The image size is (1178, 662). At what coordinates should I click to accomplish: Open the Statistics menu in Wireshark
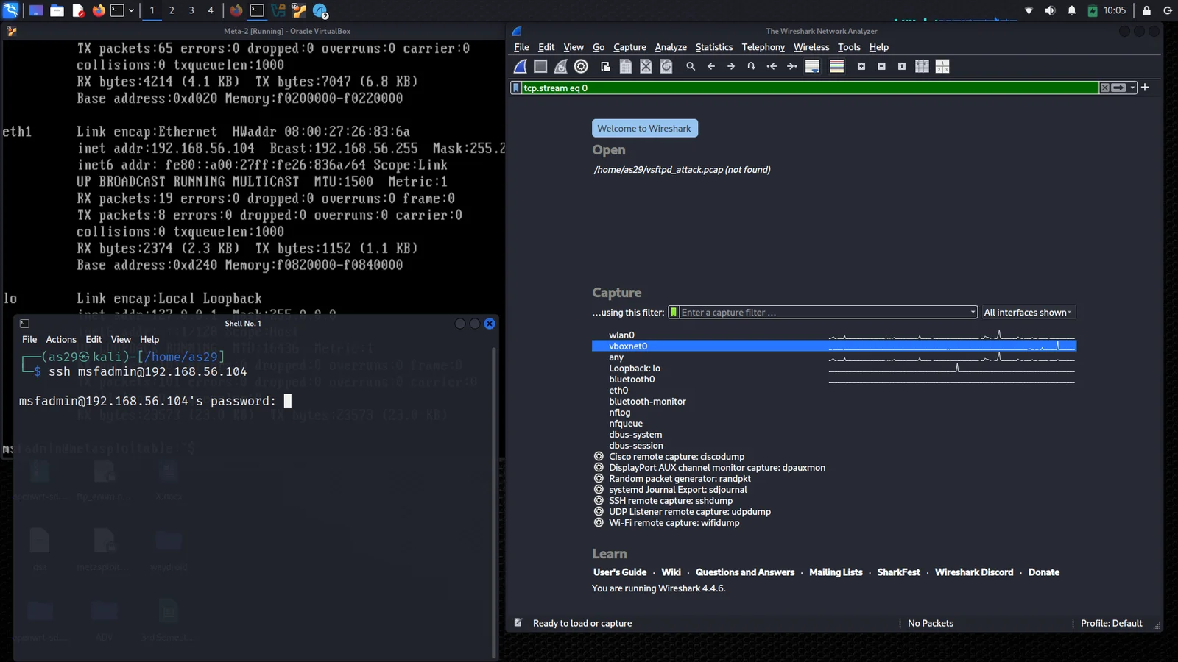pos(714,47)
